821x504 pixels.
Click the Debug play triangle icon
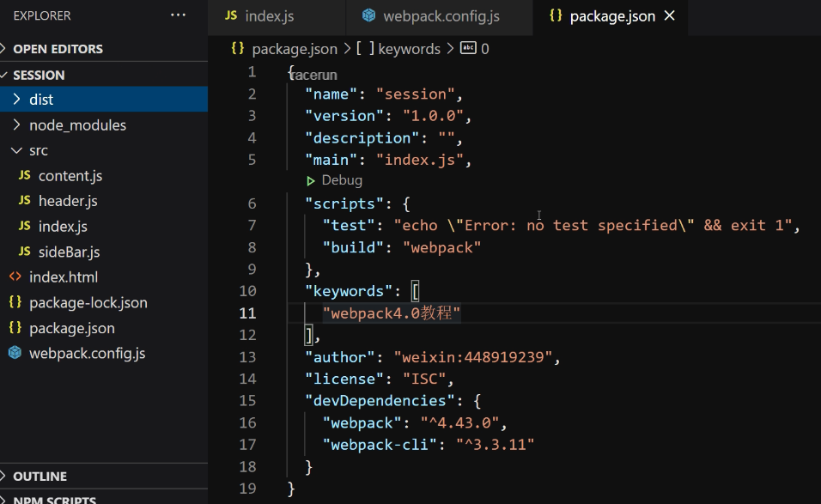coord(311,181)
